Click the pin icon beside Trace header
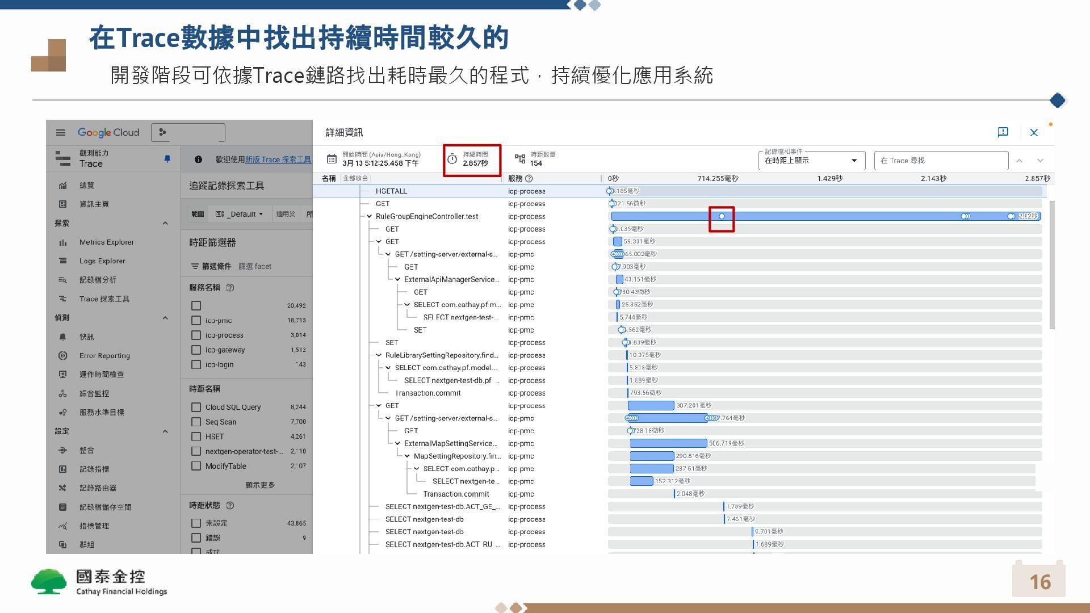This screenshot has height=613, width=1090. [x=167, y=159]
